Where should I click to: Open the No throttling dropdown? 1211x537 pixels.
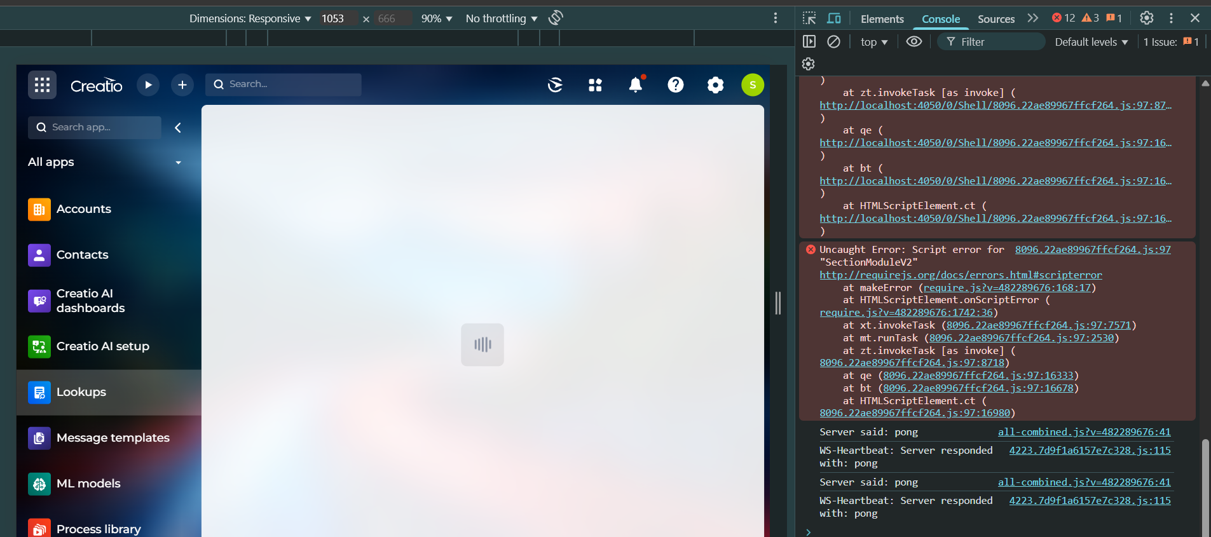pyautogui.click(x=502, y=18)
